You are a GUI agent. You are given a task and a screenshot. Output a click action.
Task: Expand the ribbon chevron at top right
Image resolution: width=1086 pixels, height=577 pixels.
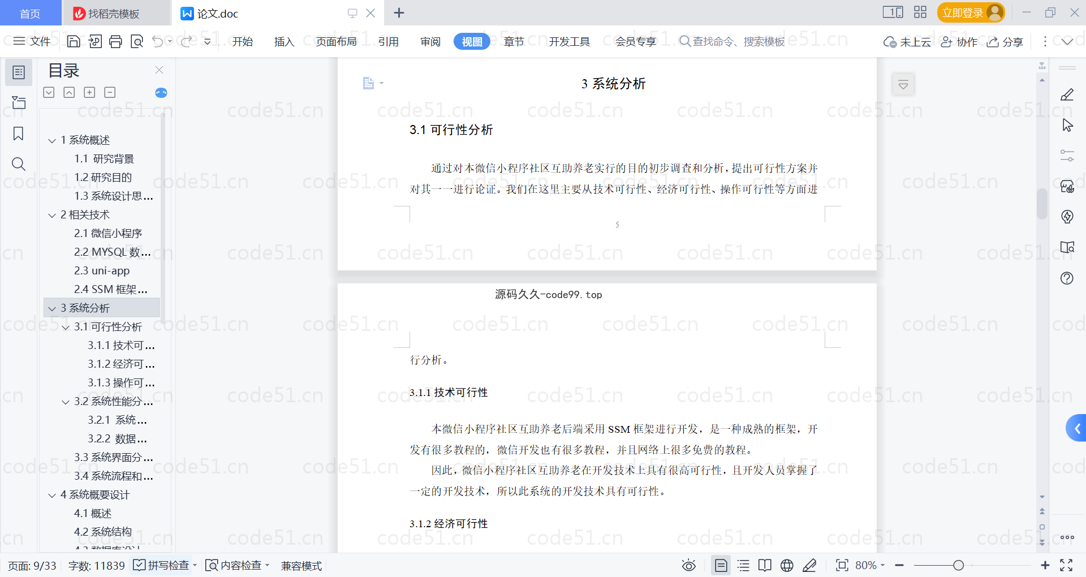pyautogui.click(x=1067, y=41)
